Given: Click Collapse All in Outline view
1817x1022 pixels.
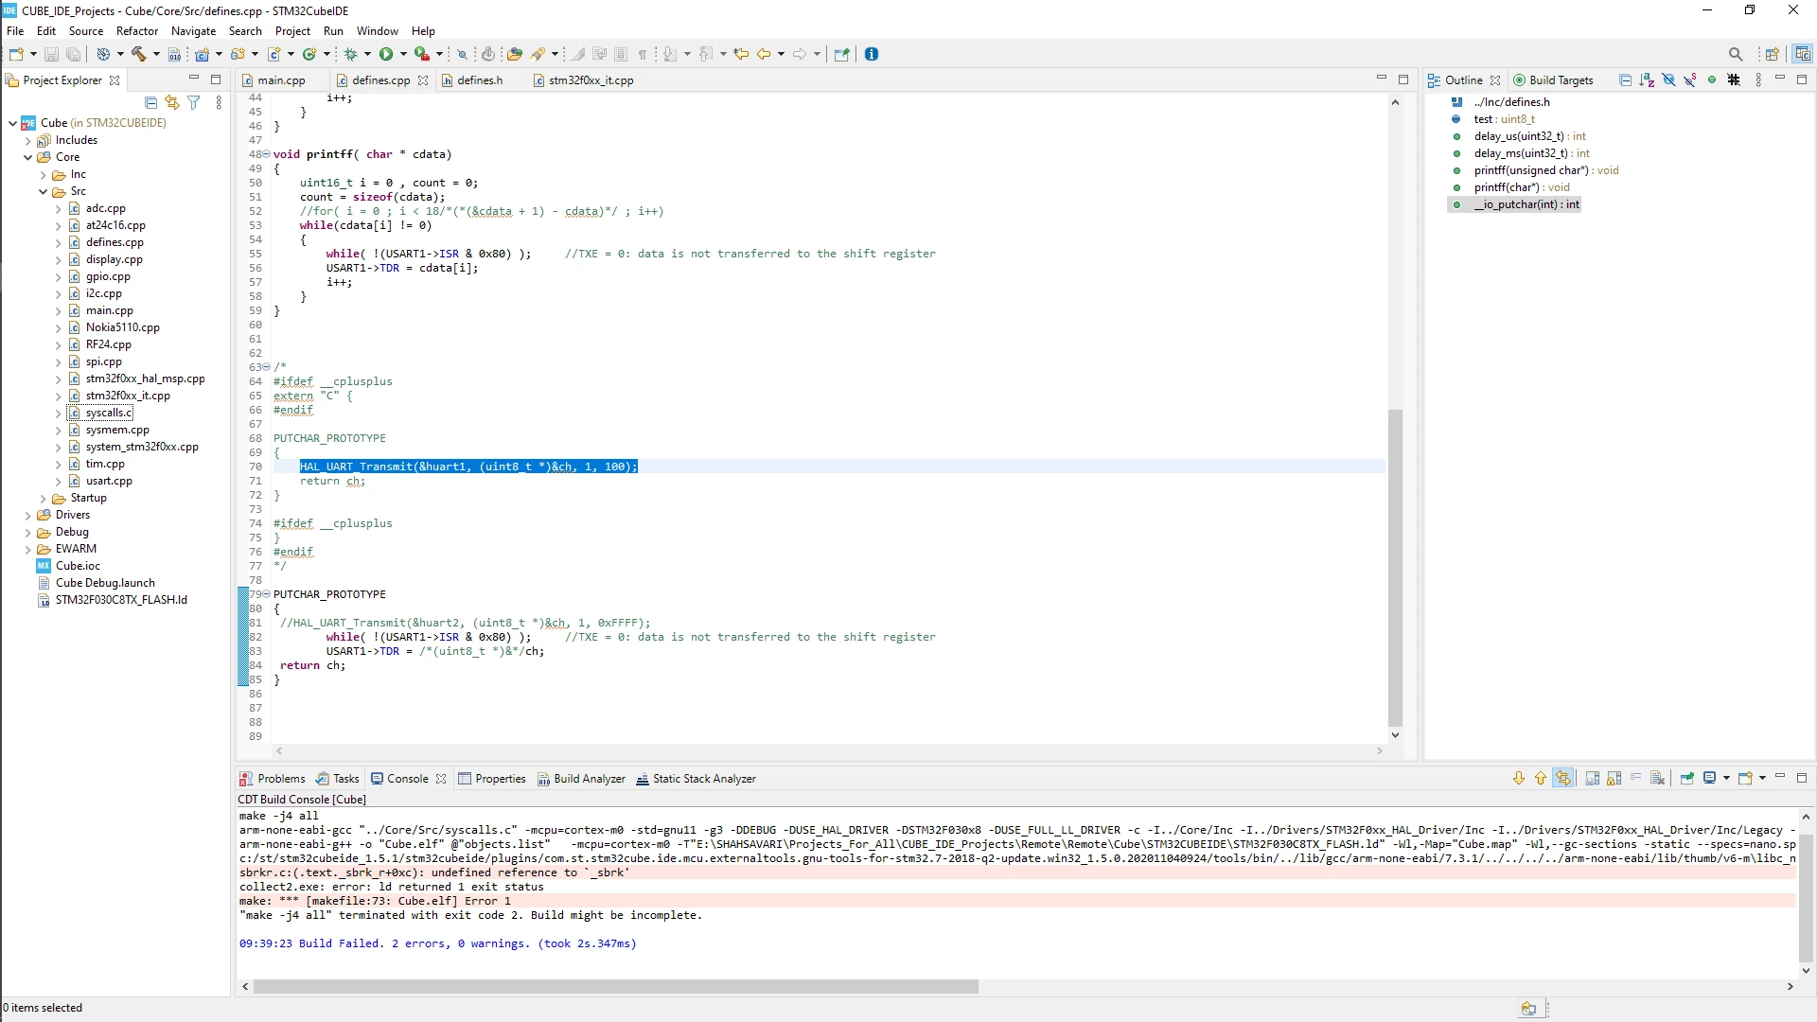Looking at the screenshot, I should pyautogui.click(x=1625, y=80).
